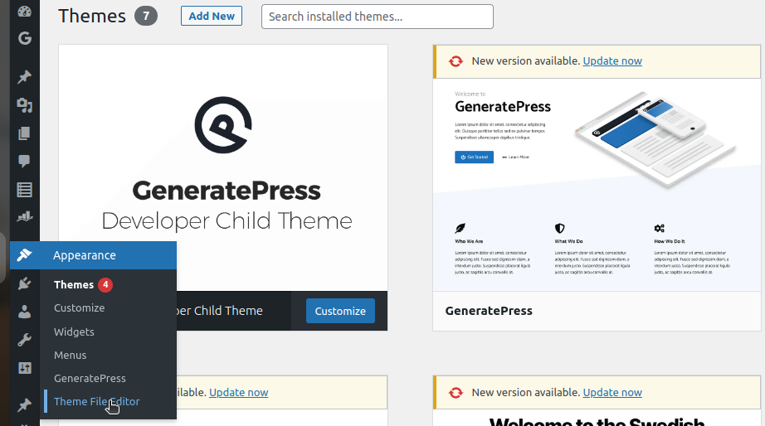
Task: Open GeneratePress submenu item
Action: pos(90,378)
